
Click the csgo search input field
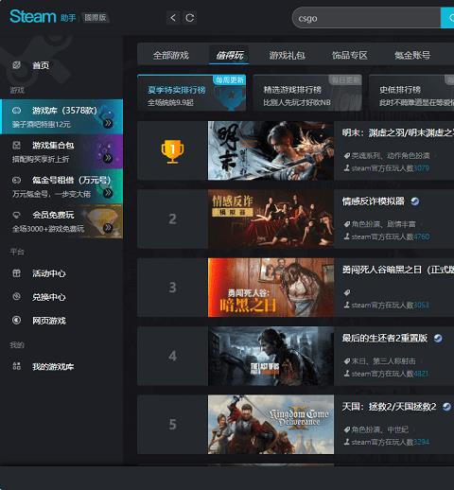click(366, 18)
